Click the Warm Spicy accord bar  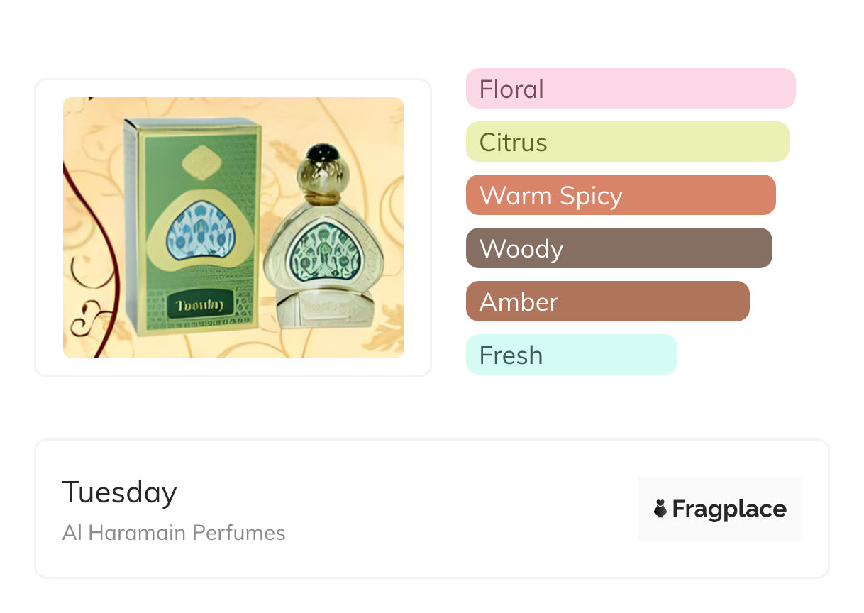tap(620, 195)
